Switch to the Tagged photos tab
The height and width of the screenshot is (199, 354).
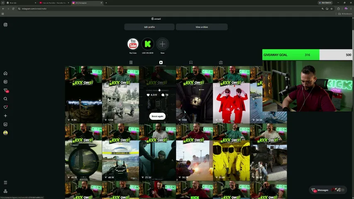[221, 63]
